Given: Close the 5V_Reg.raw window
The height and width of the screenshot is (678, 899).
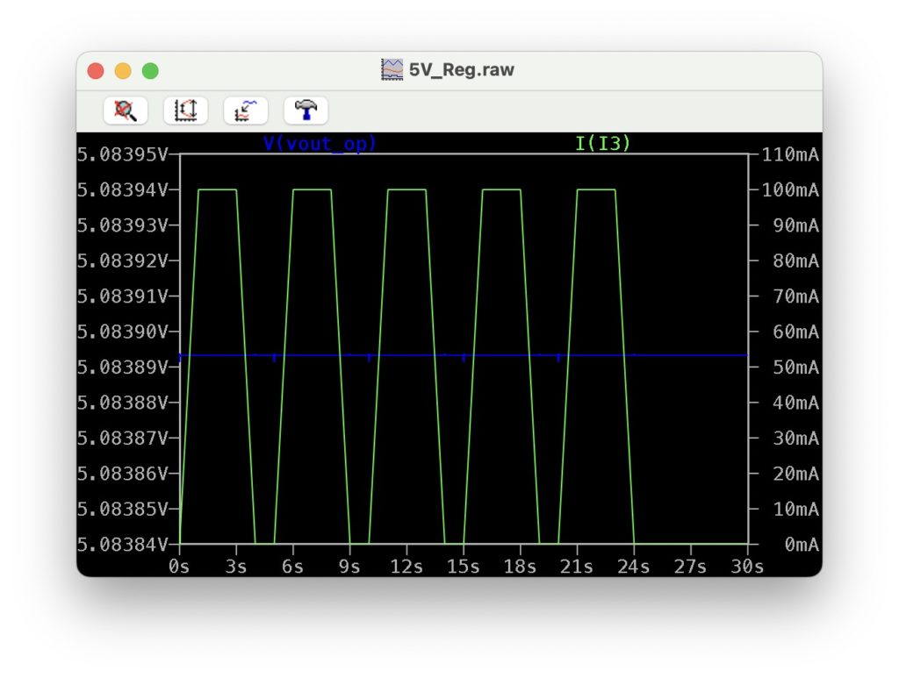Looking at the screenshot, I should coord(96,71).
